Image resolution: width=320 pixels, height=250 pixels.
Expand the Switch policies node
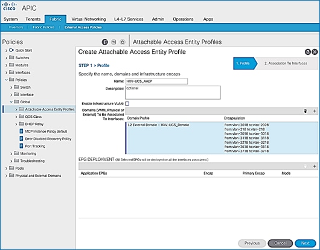11,88
